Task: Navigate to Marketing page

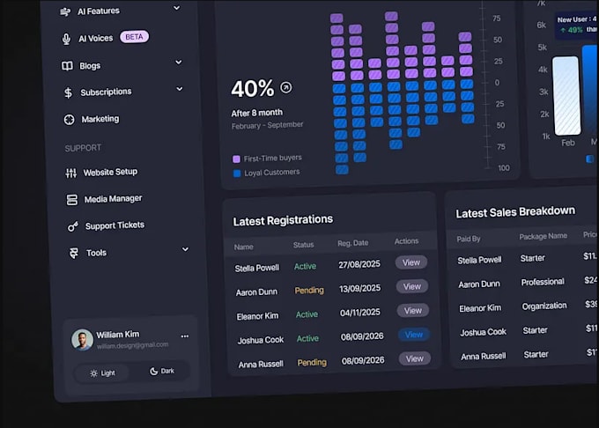Action: coord(100,119)
